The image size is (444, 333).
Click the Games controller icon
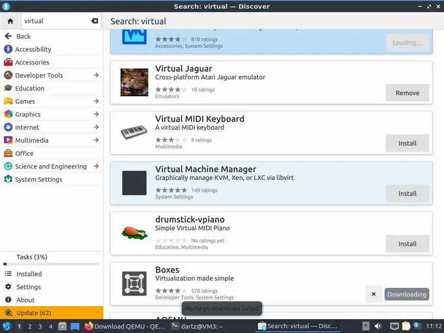[8, 101]
